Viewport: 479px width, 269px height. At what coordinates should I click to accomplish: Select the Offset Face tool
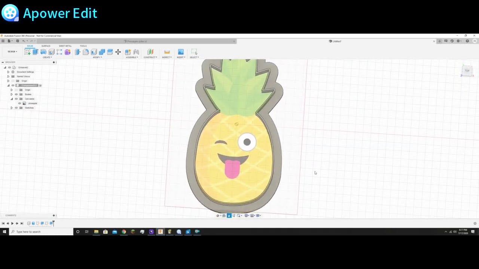click(110, 52)
